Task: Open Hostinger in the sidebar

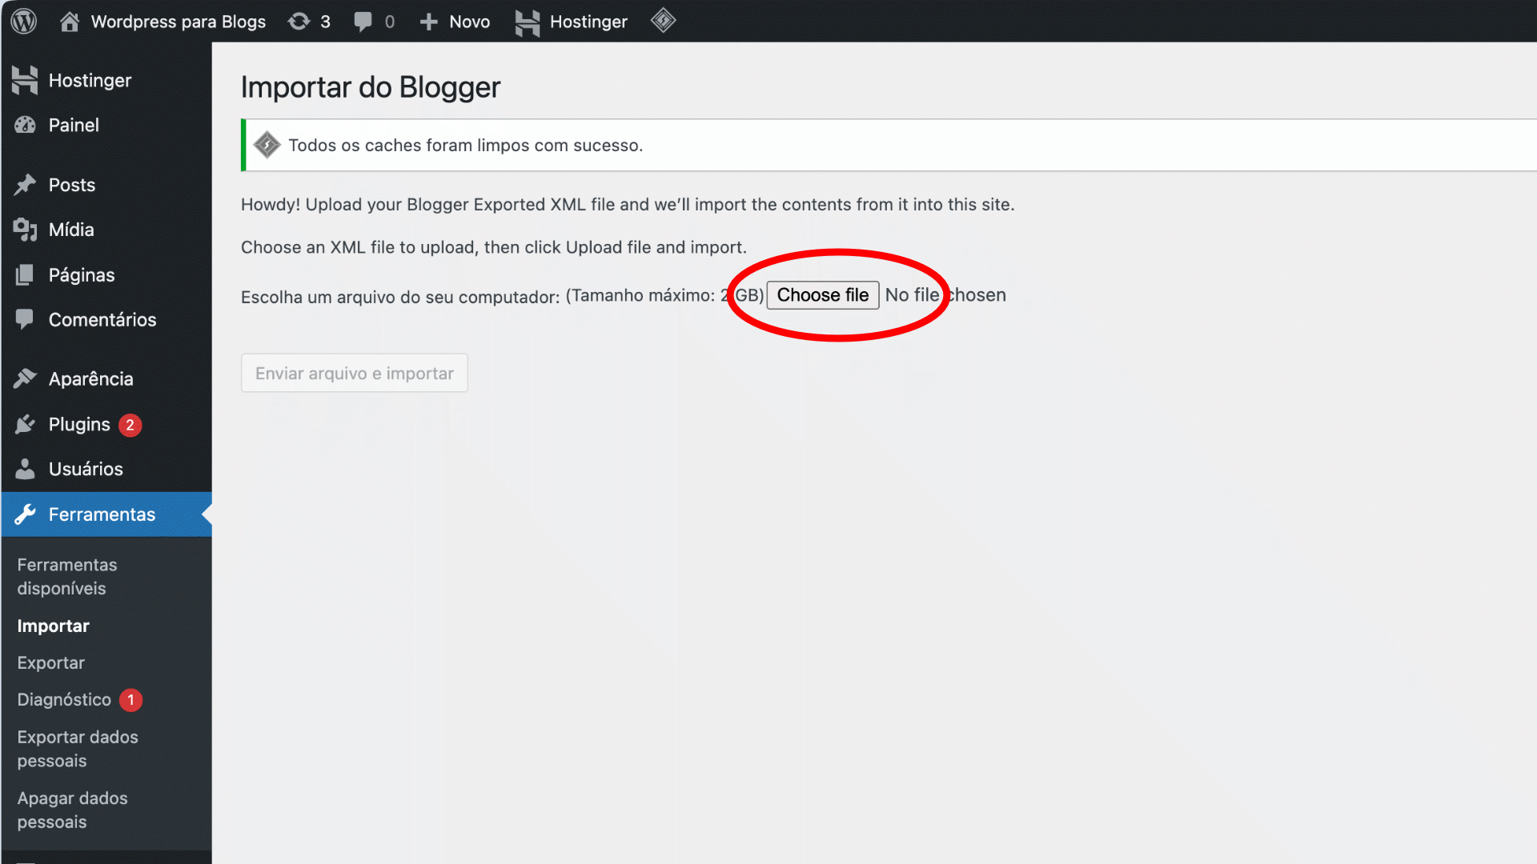Action: (x=90, y=80)
